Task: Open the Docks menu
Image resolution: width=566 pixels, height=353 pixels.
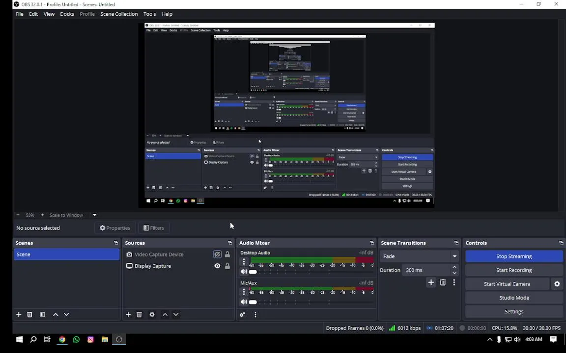Action: click(67, 14)
